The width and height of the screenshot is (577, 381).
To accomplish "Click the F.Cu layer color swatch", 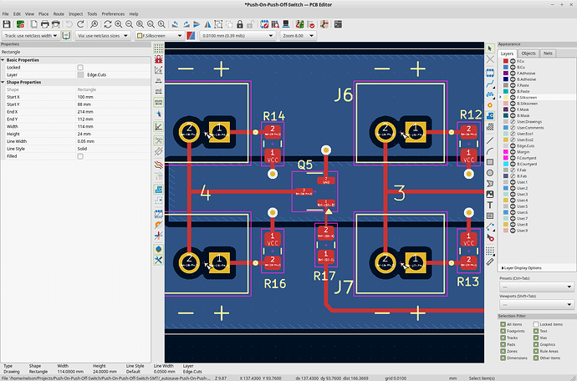I will pos(506,61).
